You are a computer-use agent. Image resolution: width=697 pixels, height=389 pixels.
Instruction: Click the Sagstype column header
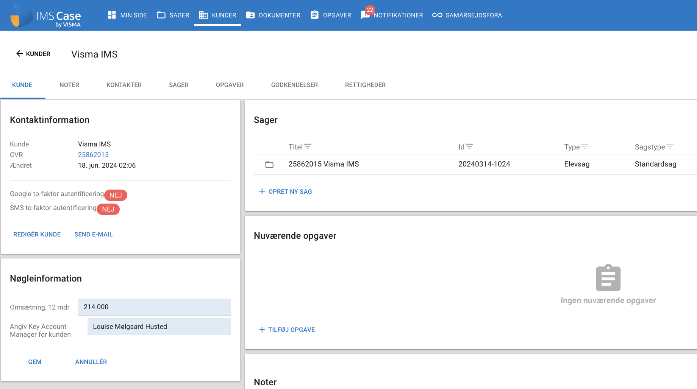pyautogui.click(x=650, y=147)
